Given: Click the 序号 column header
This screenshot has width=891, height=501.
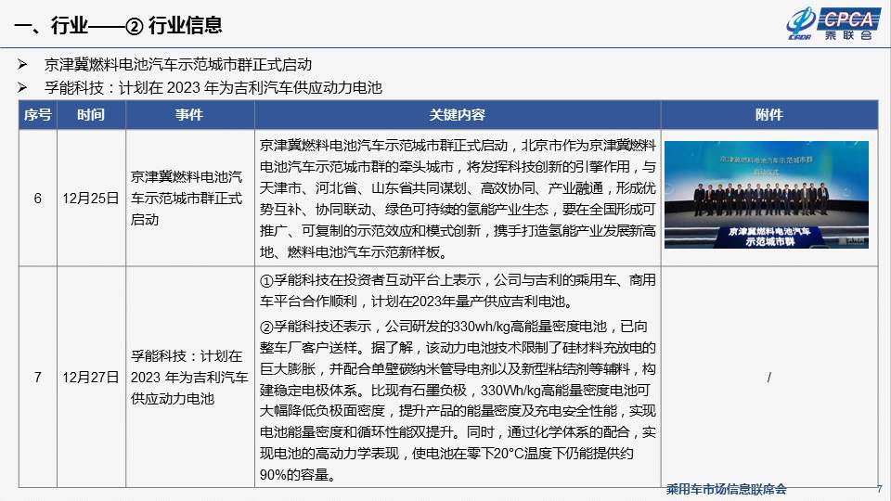Looking at the screenshot, I should [x=37, y=115].
